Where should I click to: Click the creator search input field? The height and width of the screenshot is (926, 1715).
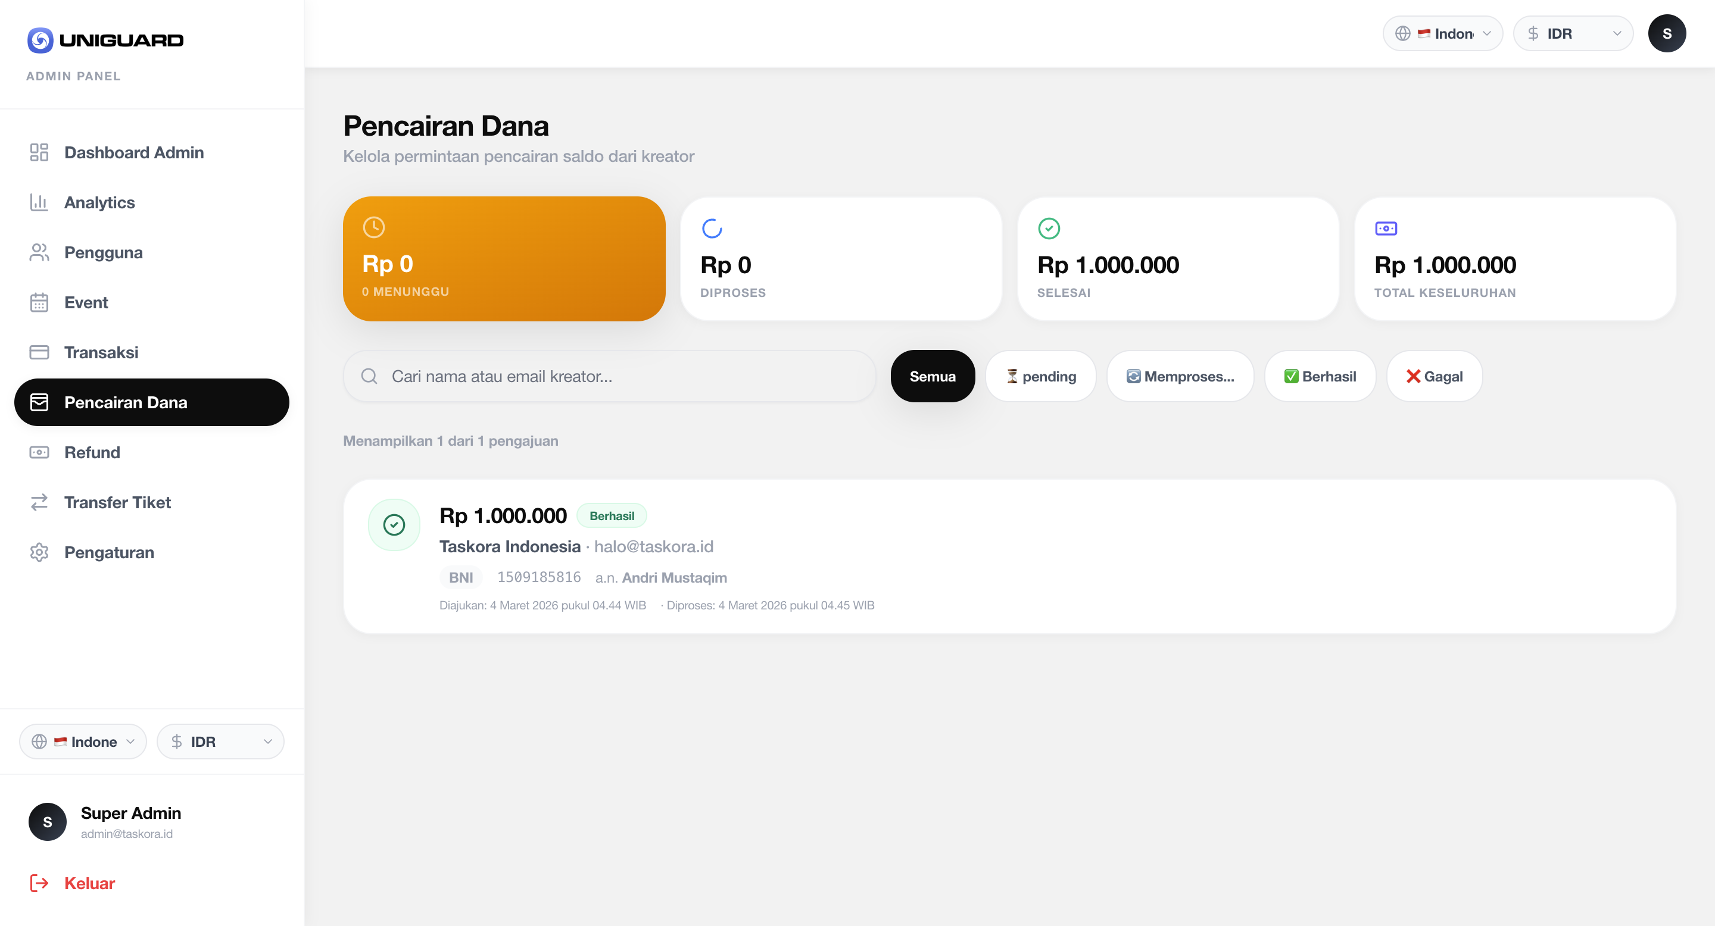pos(609,376)
